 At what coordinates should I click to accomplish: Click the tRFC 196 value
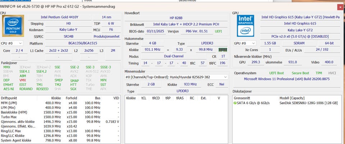coord(223,63)
